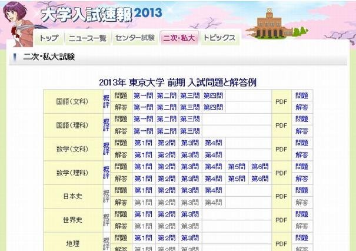This screenshot has height=251, width=356.
Task: Open 概評 for 国語(理科)
Action: (x=106, y=125)
